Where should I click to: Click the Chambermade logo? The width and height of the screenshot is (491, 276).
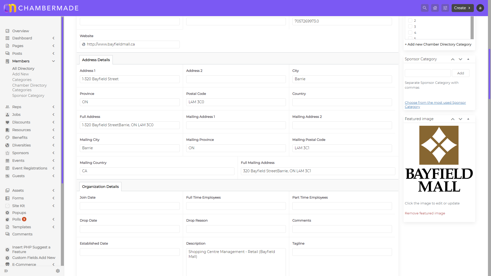(41, 8)
